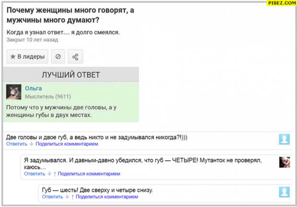Open Ольга's rat avatar picture

[13, 92]
